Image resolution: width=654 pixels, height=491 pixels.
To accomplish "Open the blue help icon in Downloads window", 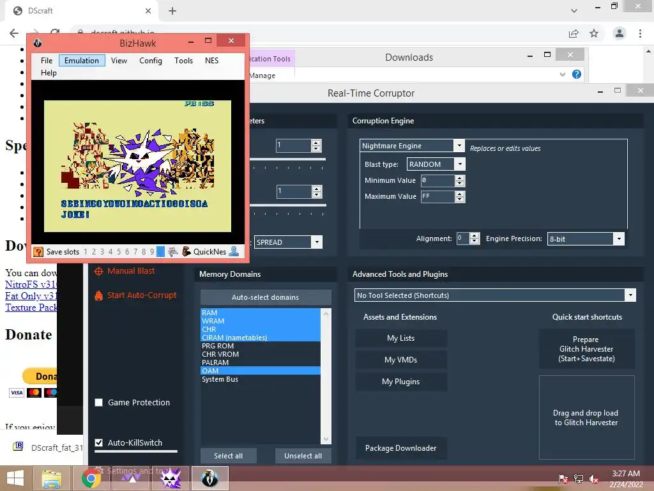I will click(577, 74).
